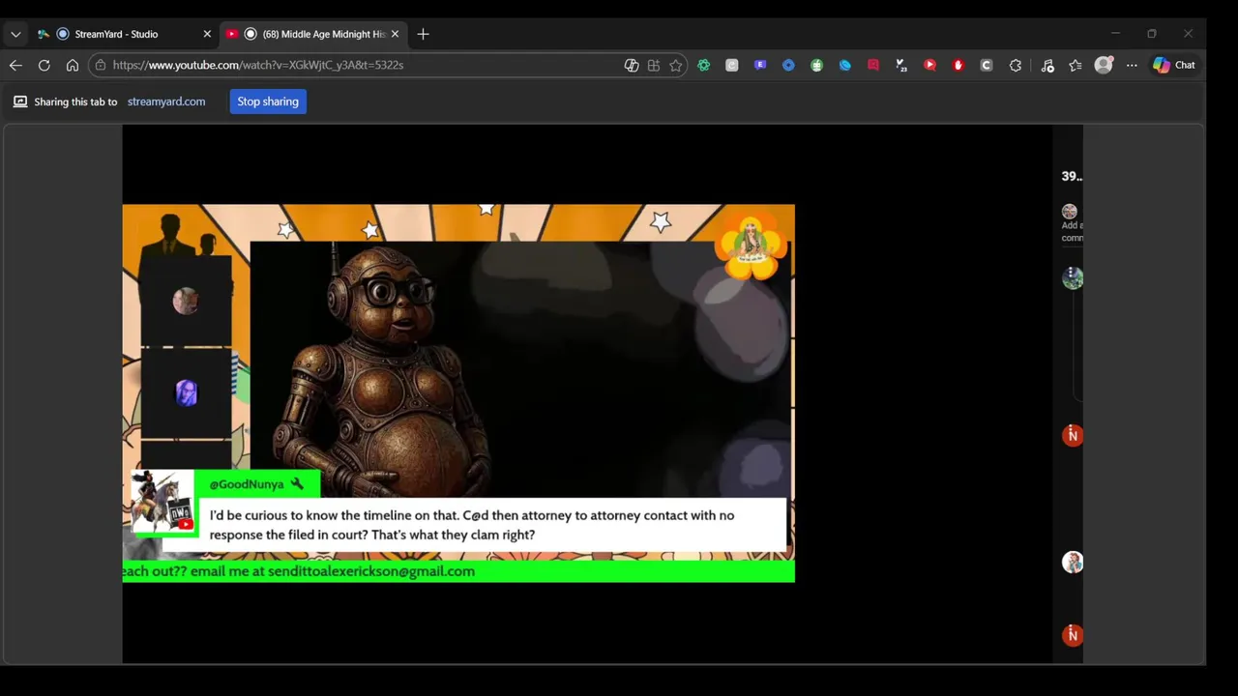
Task: View site information lock icon
Action: pyautogui.click(x=101, y=65)
